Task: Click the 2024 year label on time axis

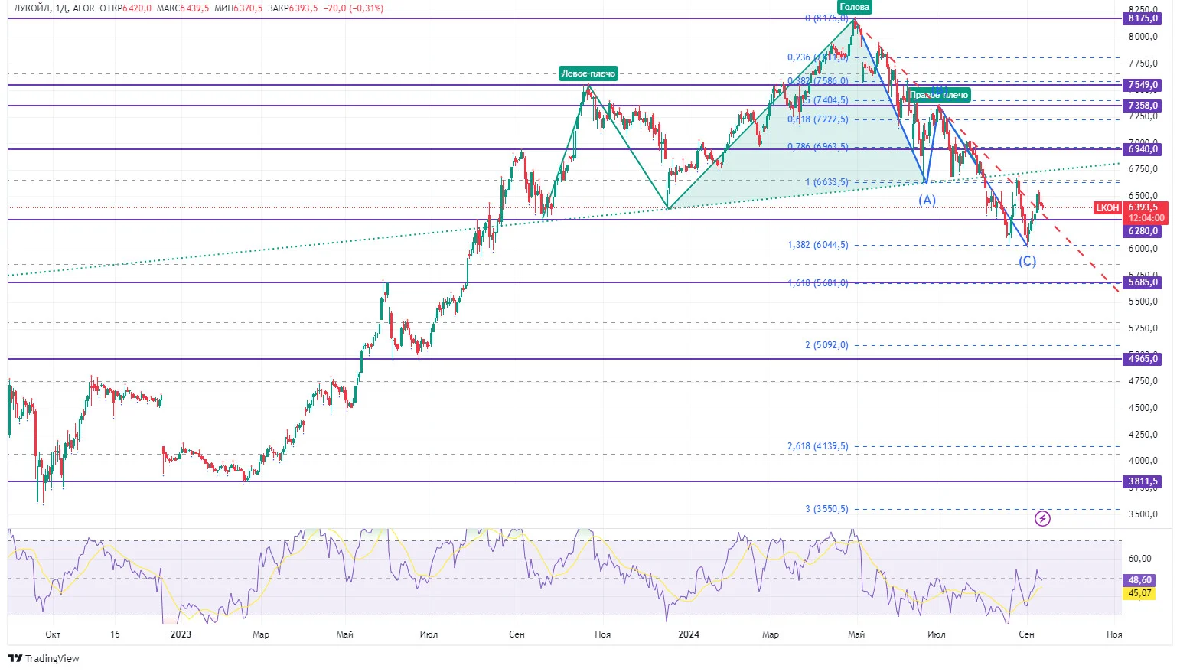Action: pos(689,634)
